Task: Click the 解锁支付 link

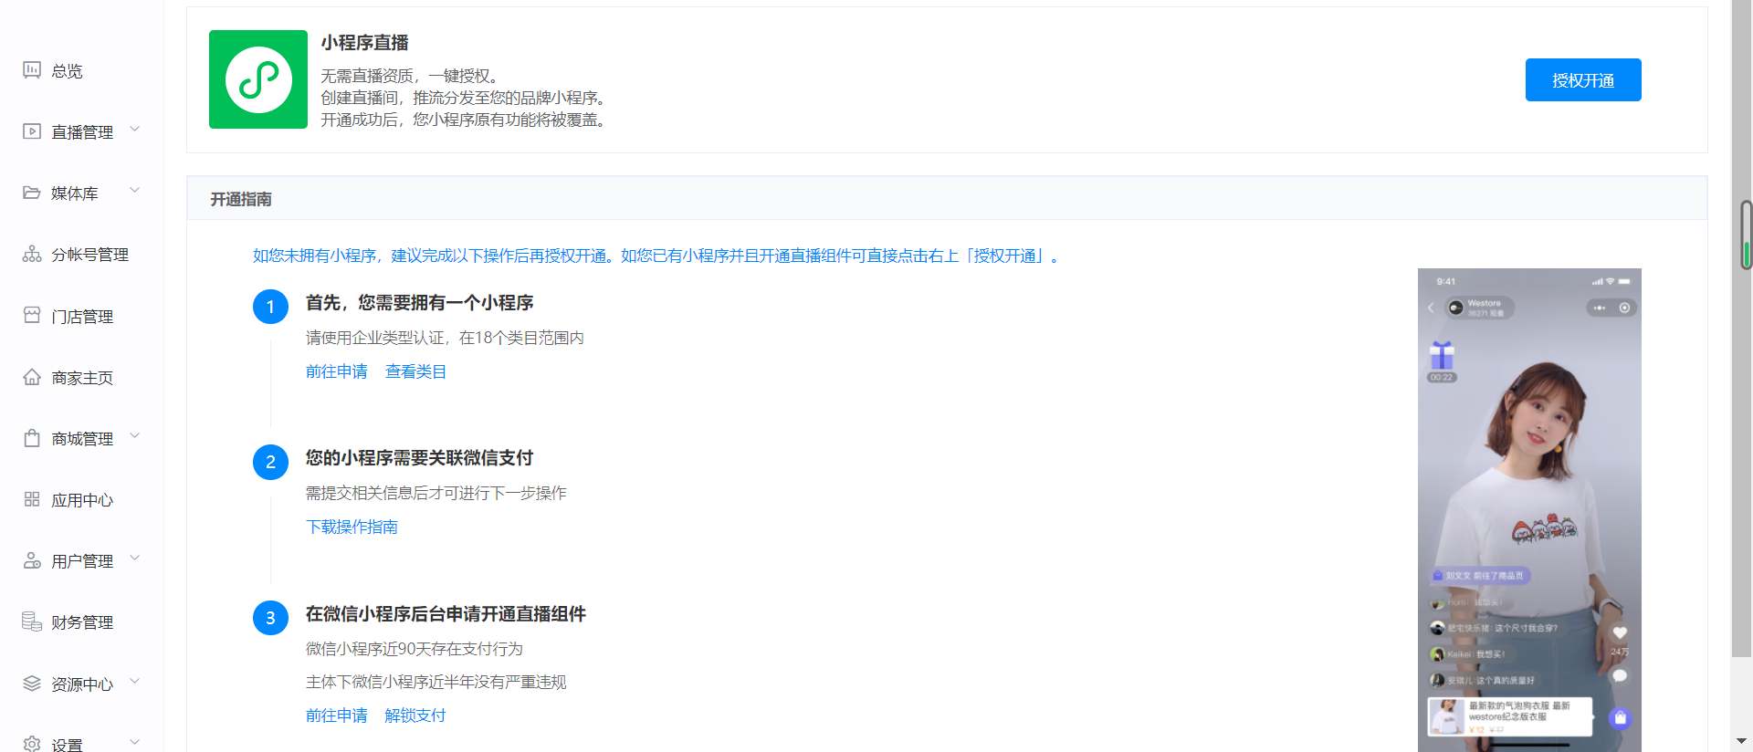Action: coord(415,715)
